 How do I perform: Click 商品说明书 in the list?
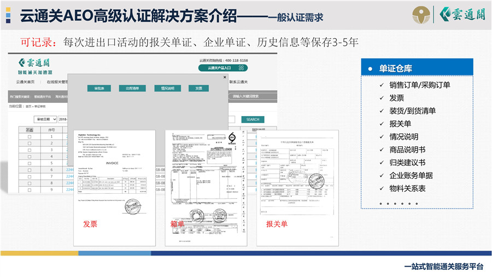[x=407, y=150]
